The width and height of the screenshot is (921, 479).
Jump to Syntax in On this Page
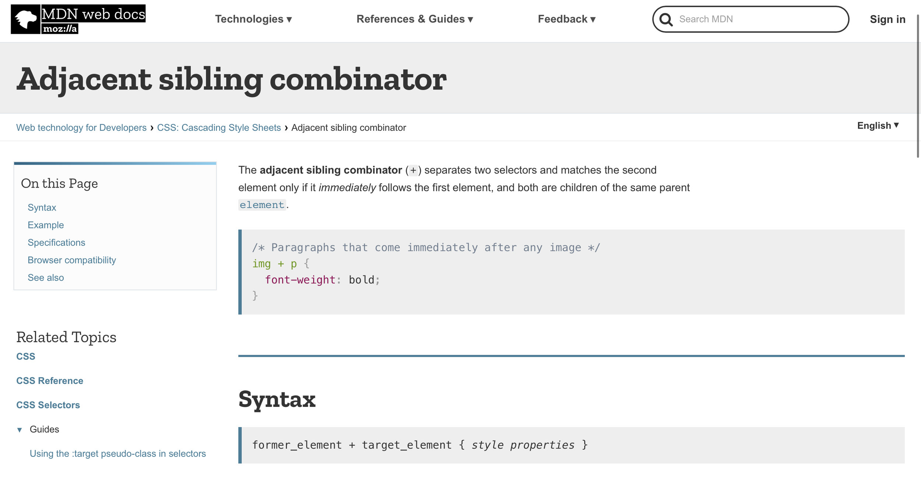tap(42, 207)
